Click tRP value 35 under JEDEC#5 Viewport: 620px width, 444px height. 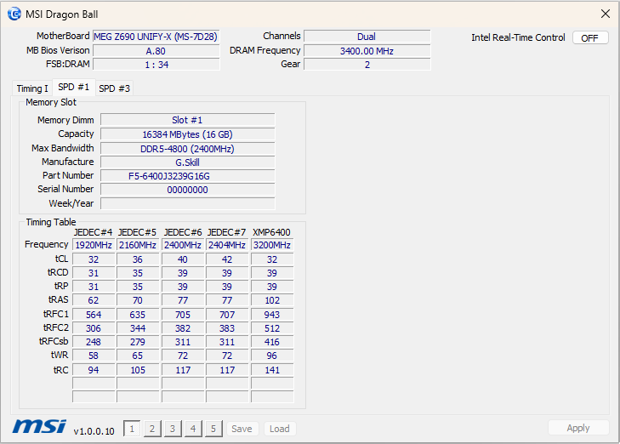(x=138, y=287)
